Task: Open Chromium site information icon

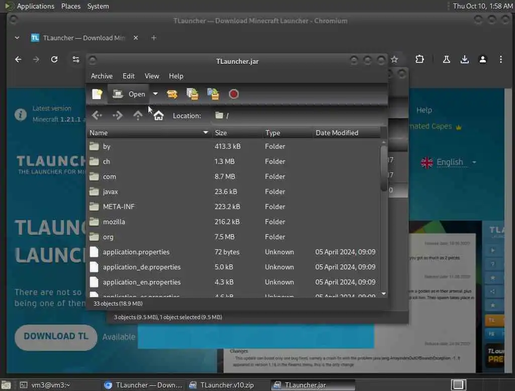Action: 76,59
